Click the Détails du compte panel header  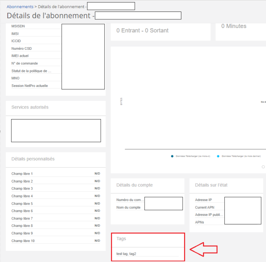tap(134, 185)
